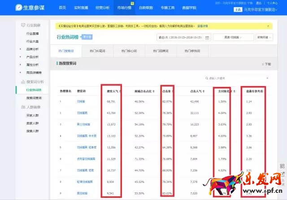Click the 搜索人气 value 68,791
This screenshot has height=200, width=287.
tap(111, 101)
